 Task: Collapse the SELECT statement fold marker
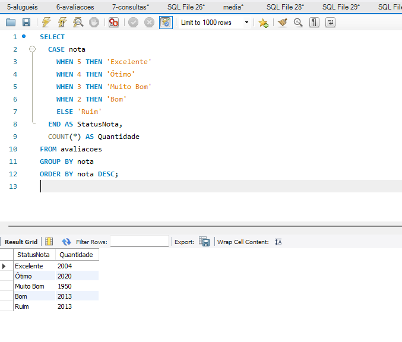coord(33,49)
